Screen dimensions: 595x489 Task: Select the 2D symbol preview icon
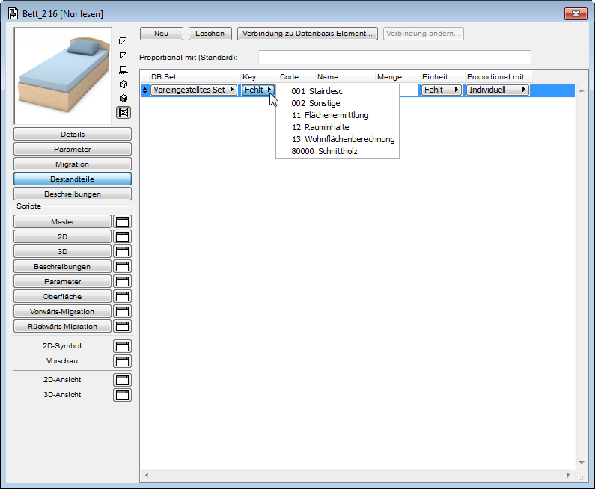tap(123, 41)
